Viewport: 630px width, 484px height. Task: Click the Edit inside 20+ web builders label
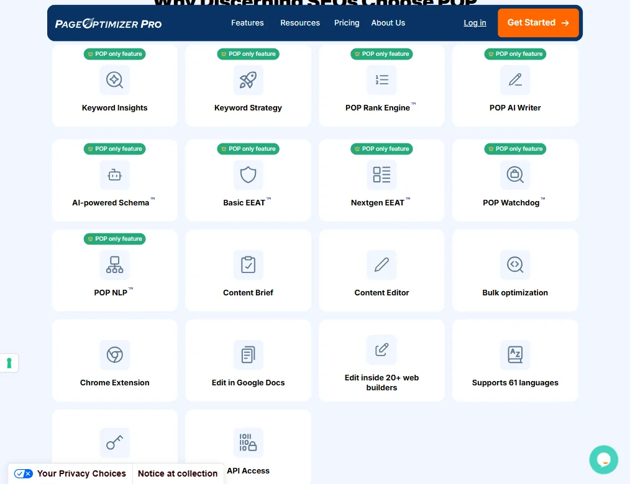(x=381, y=382)
